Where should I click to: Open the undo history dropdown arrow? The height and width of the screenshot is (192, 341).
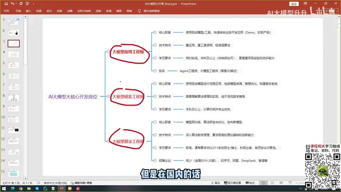[17, 4]
